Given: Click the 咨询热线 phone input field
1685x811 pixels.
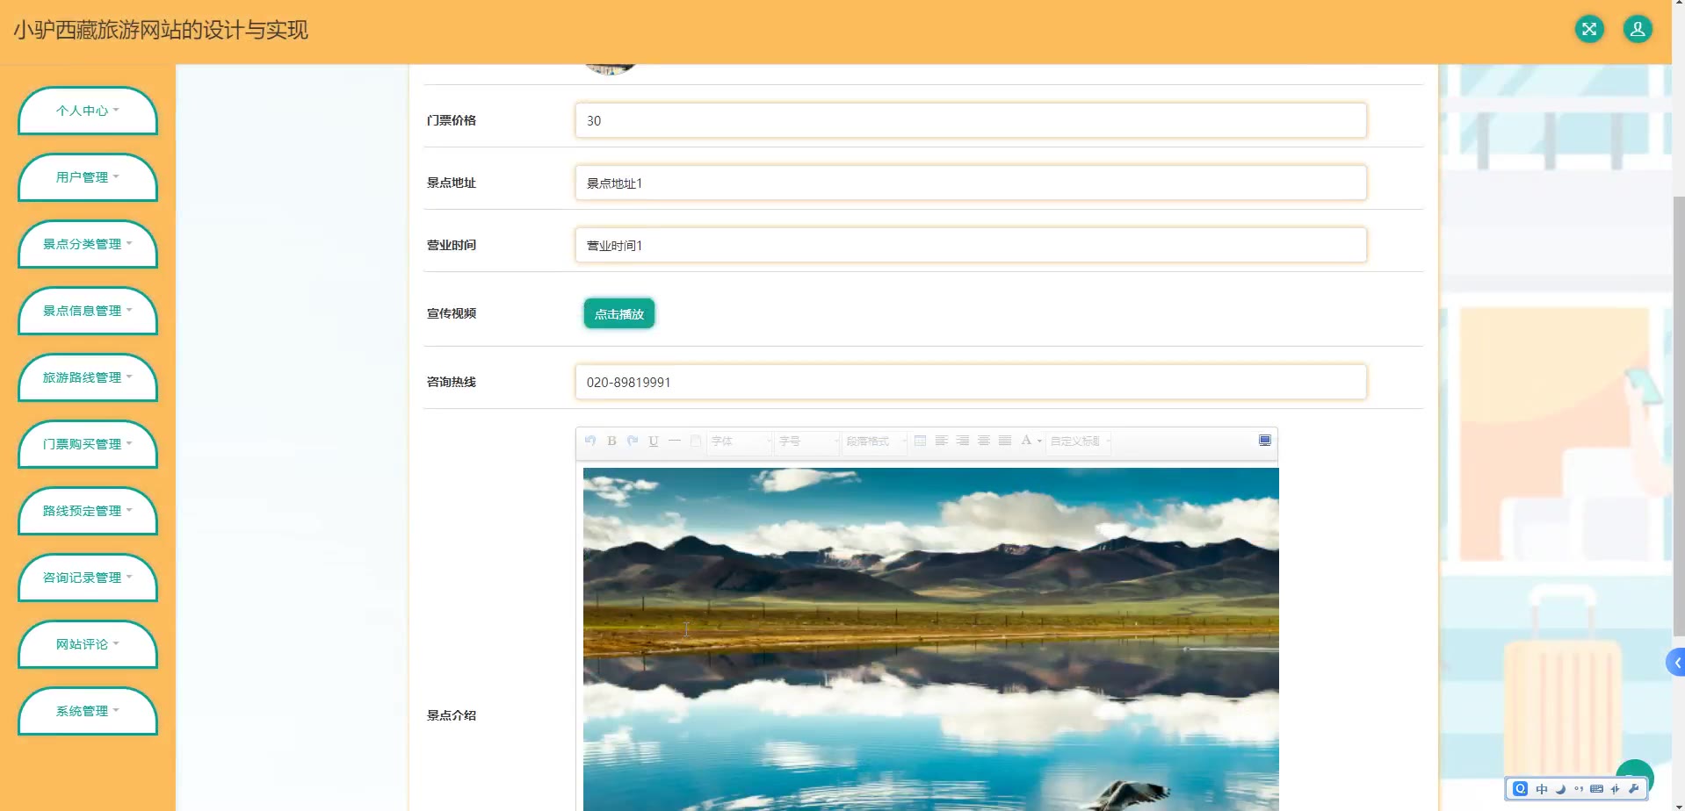Looking at the screenshot, I should coord(971,382).
